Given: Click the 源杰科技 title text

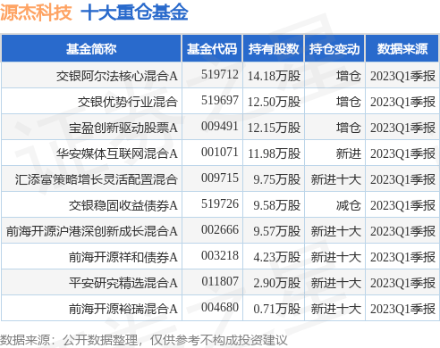Looking at the screenshot, I should click(36, 12).
